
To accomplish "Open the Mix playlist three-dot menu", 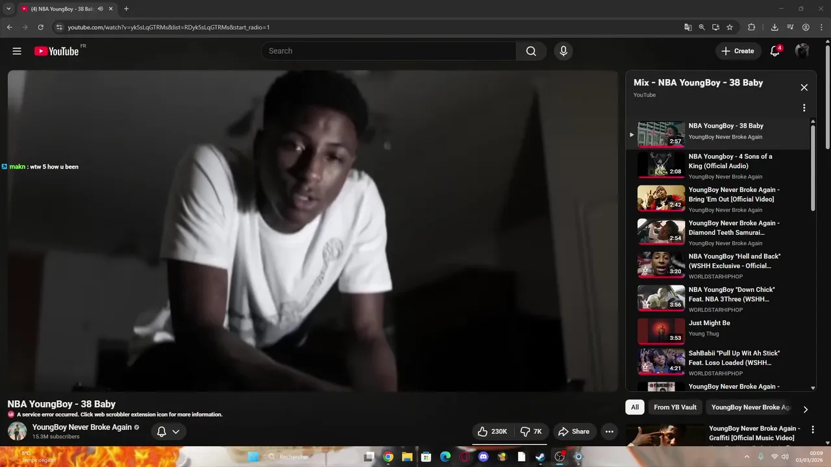I will click(x=804, y=108).
